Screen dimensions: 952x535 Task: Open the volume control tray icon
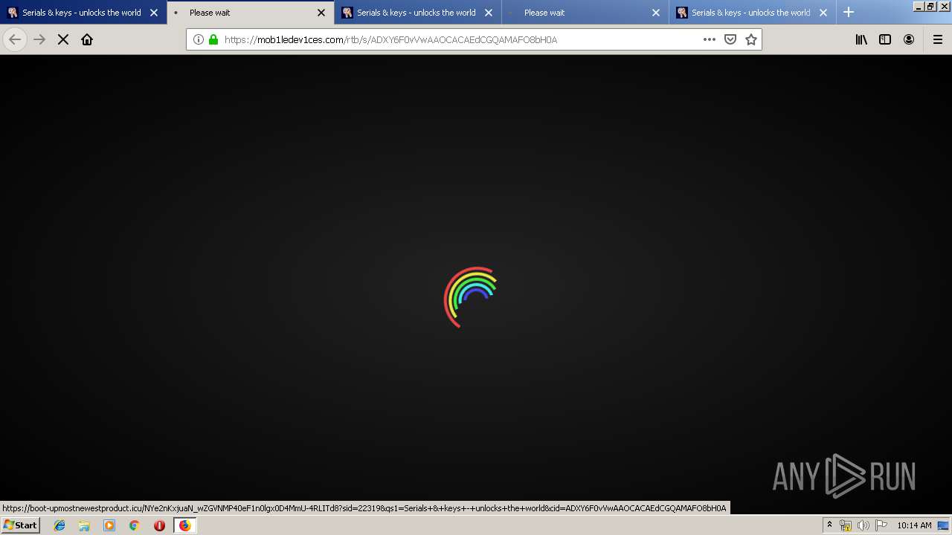click(863, 525)
